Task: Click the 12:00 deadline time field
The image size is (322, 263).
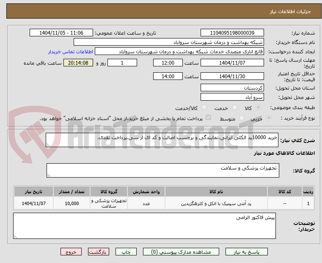Action: [x=168, y=63]
